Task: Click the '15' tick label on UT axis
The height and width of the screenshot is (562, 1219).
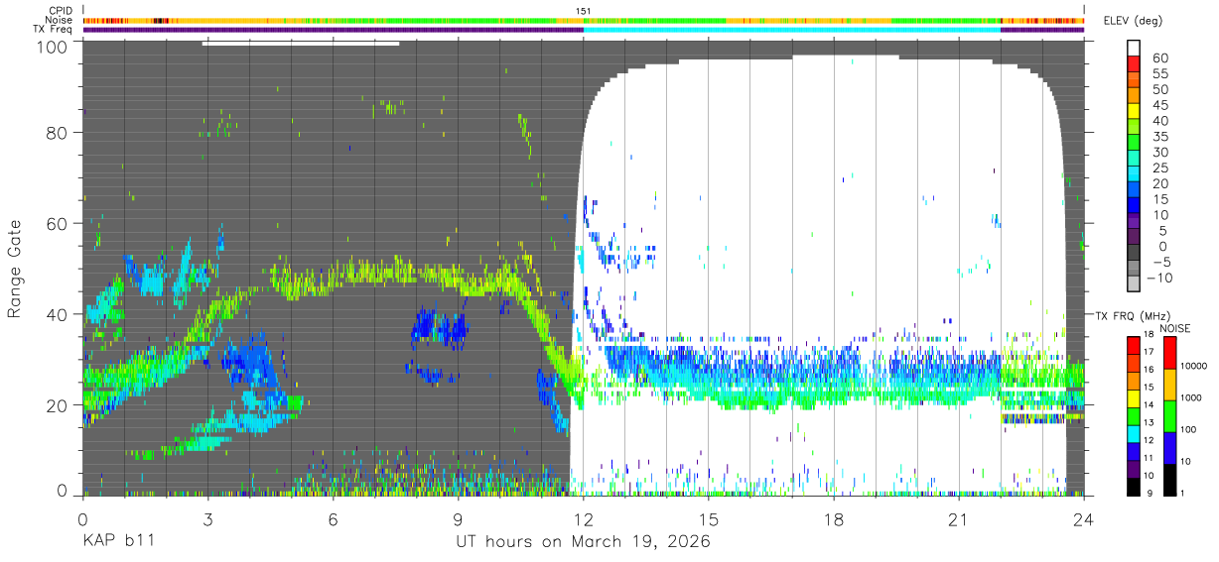Action: [709, 519]
